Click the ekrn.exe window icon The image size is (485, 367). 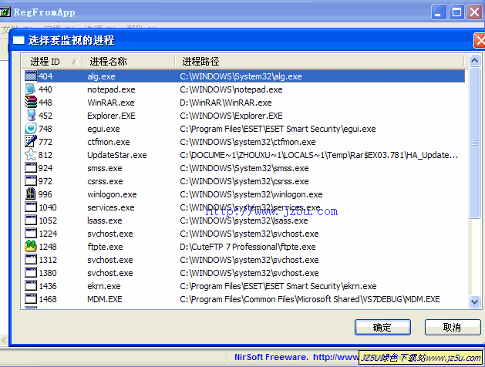pos(31,286)
